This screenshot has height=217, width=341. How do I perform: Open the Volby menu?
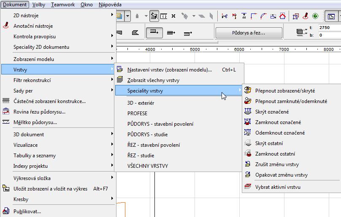(x=39, y=4)
